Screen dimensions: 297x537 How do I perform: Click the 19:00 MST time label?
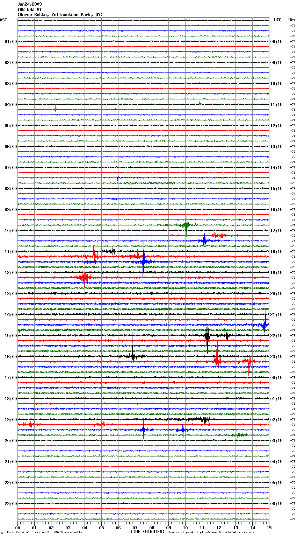[x=11, y=420]
